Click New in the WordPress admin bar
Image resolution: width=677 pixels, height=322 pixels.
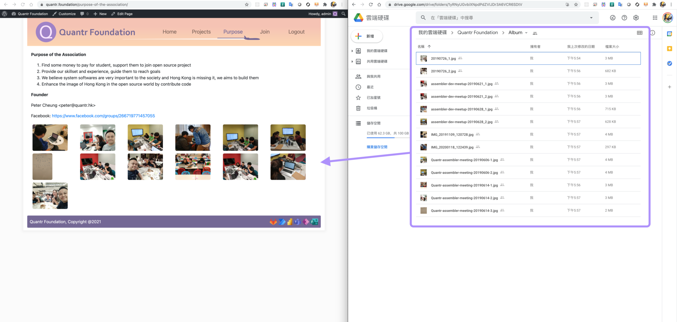100,14
